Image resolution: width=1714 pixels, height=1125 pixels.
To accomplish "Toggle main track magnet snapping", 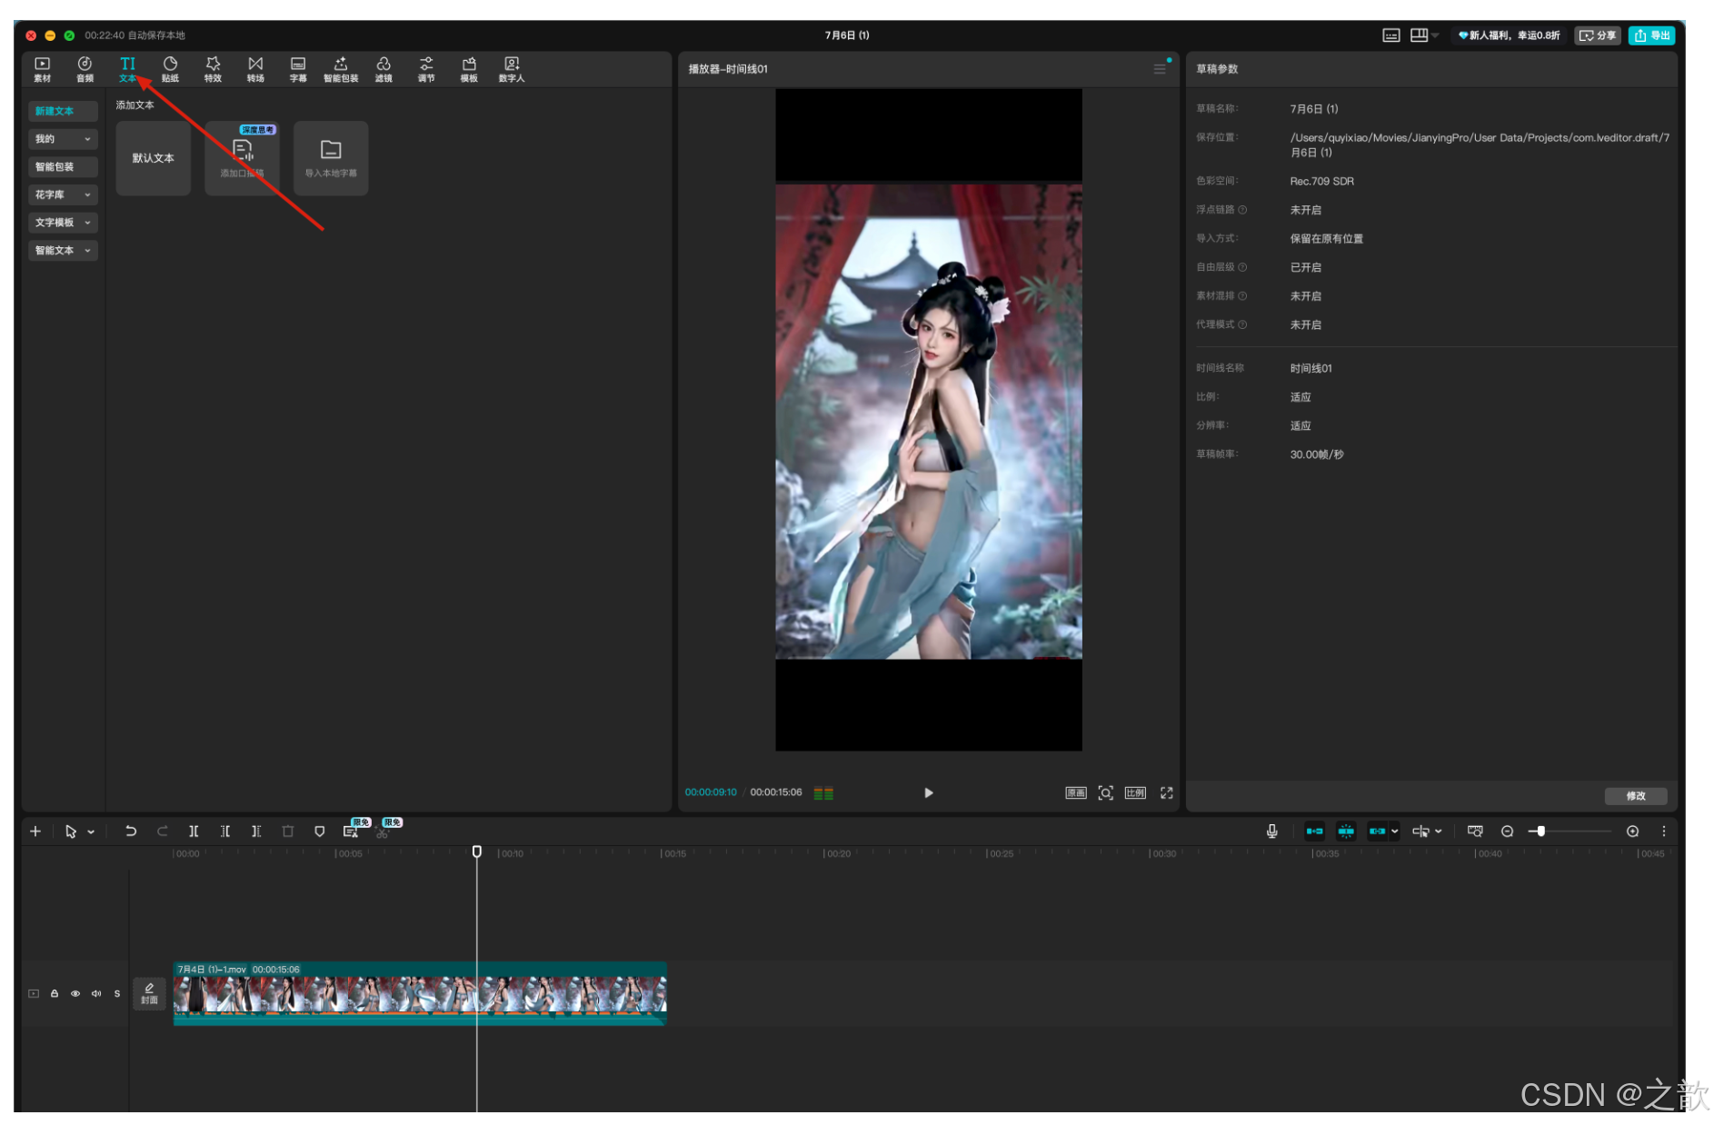I will (1314, 831).
